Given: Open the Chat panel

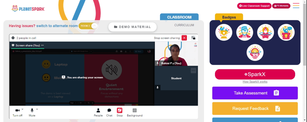Looking at the screenshot, I should click(x=109, y=112).
